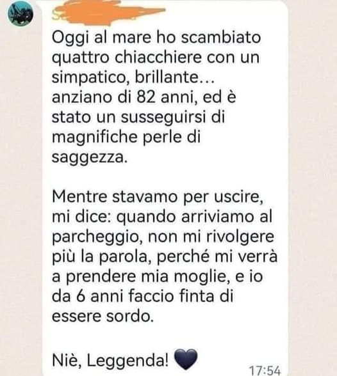Click the word 'susseguirsi'
The height and width of the screenshot is (376, 337).
(x=163, y=118)
